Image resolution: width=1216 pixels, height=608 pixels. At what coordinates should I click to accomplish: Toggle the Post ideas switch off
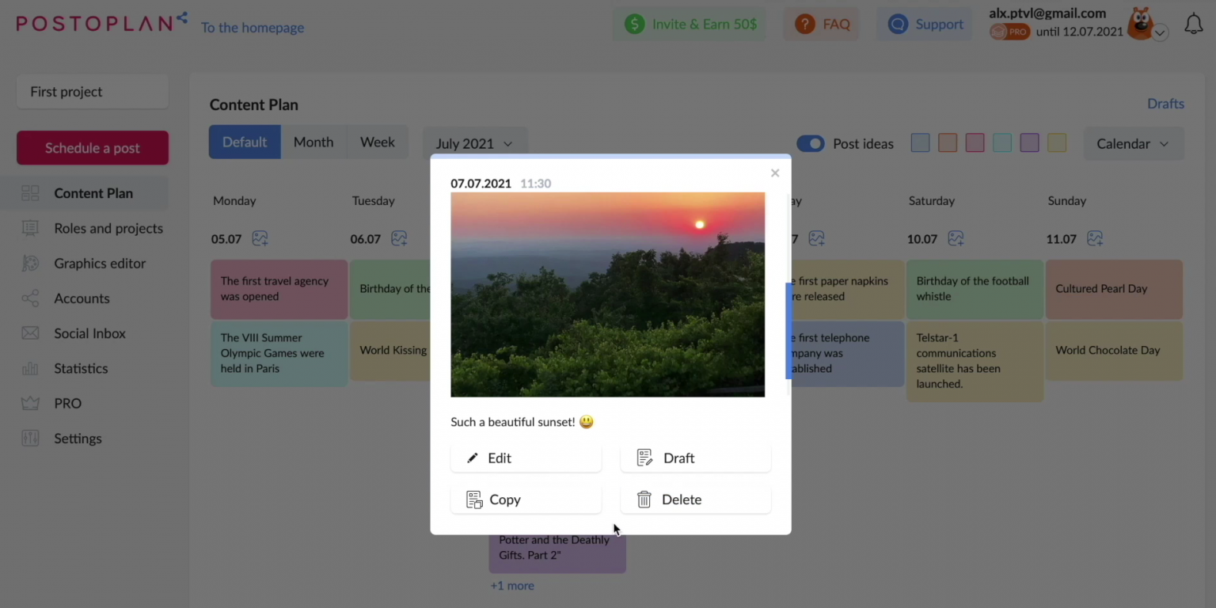tap(811, 143)
